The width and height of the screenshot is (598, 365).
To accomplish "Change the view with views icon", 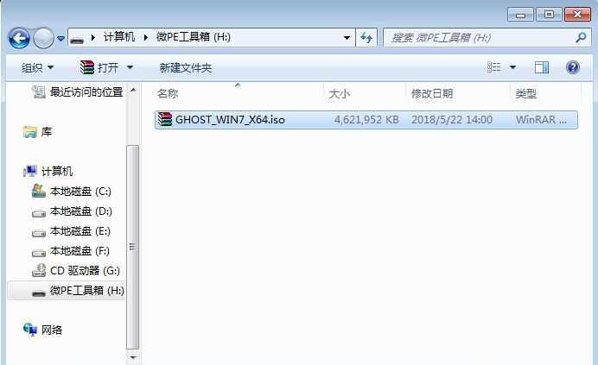I will pyautogui.click(x=494, y=67).
